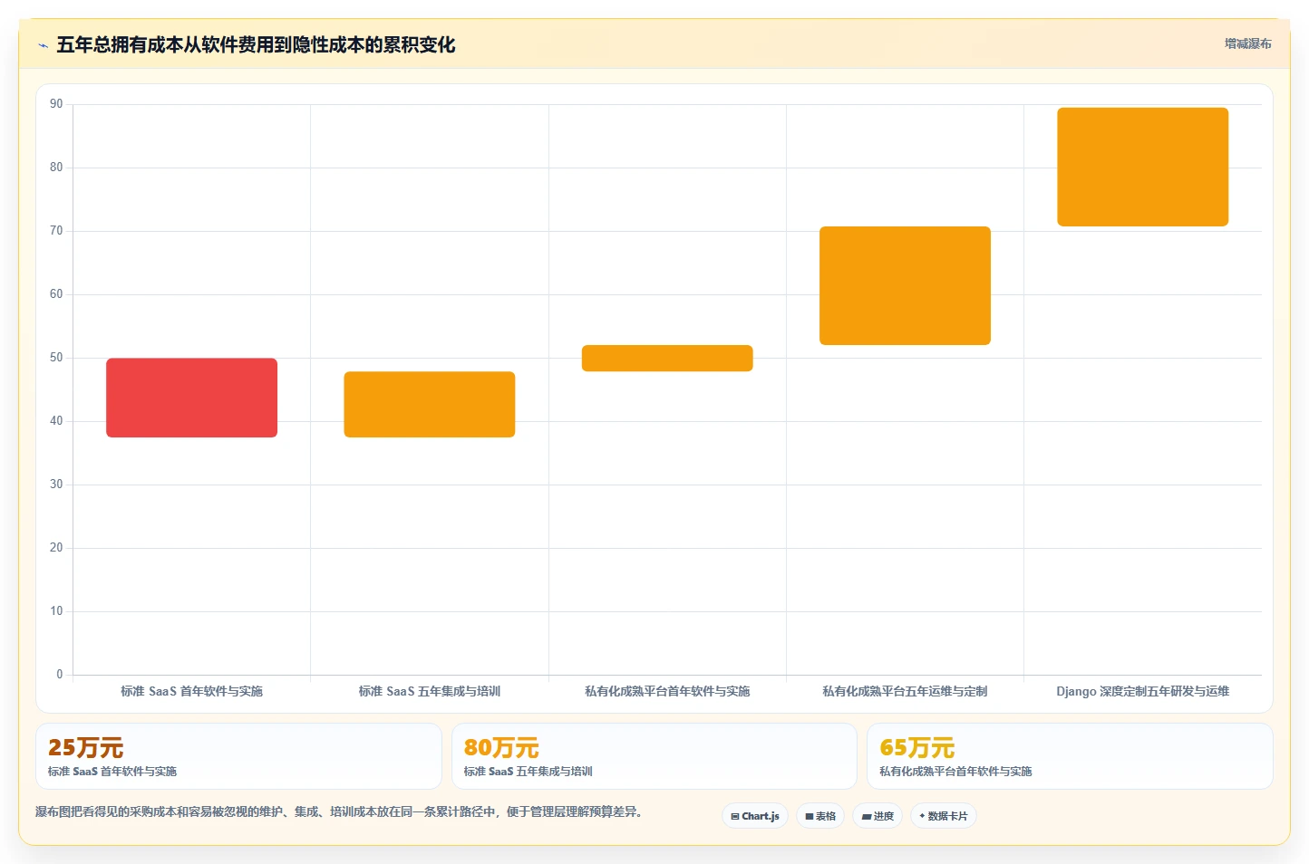
Task: Select the orange 标准 SaaS 五年集成与培训 bar
Action: [430, 404]
